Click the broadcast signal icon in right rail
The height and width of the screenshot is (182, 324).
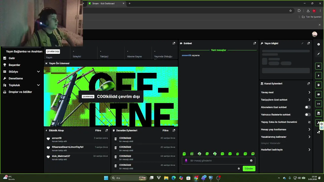(318, 104)
